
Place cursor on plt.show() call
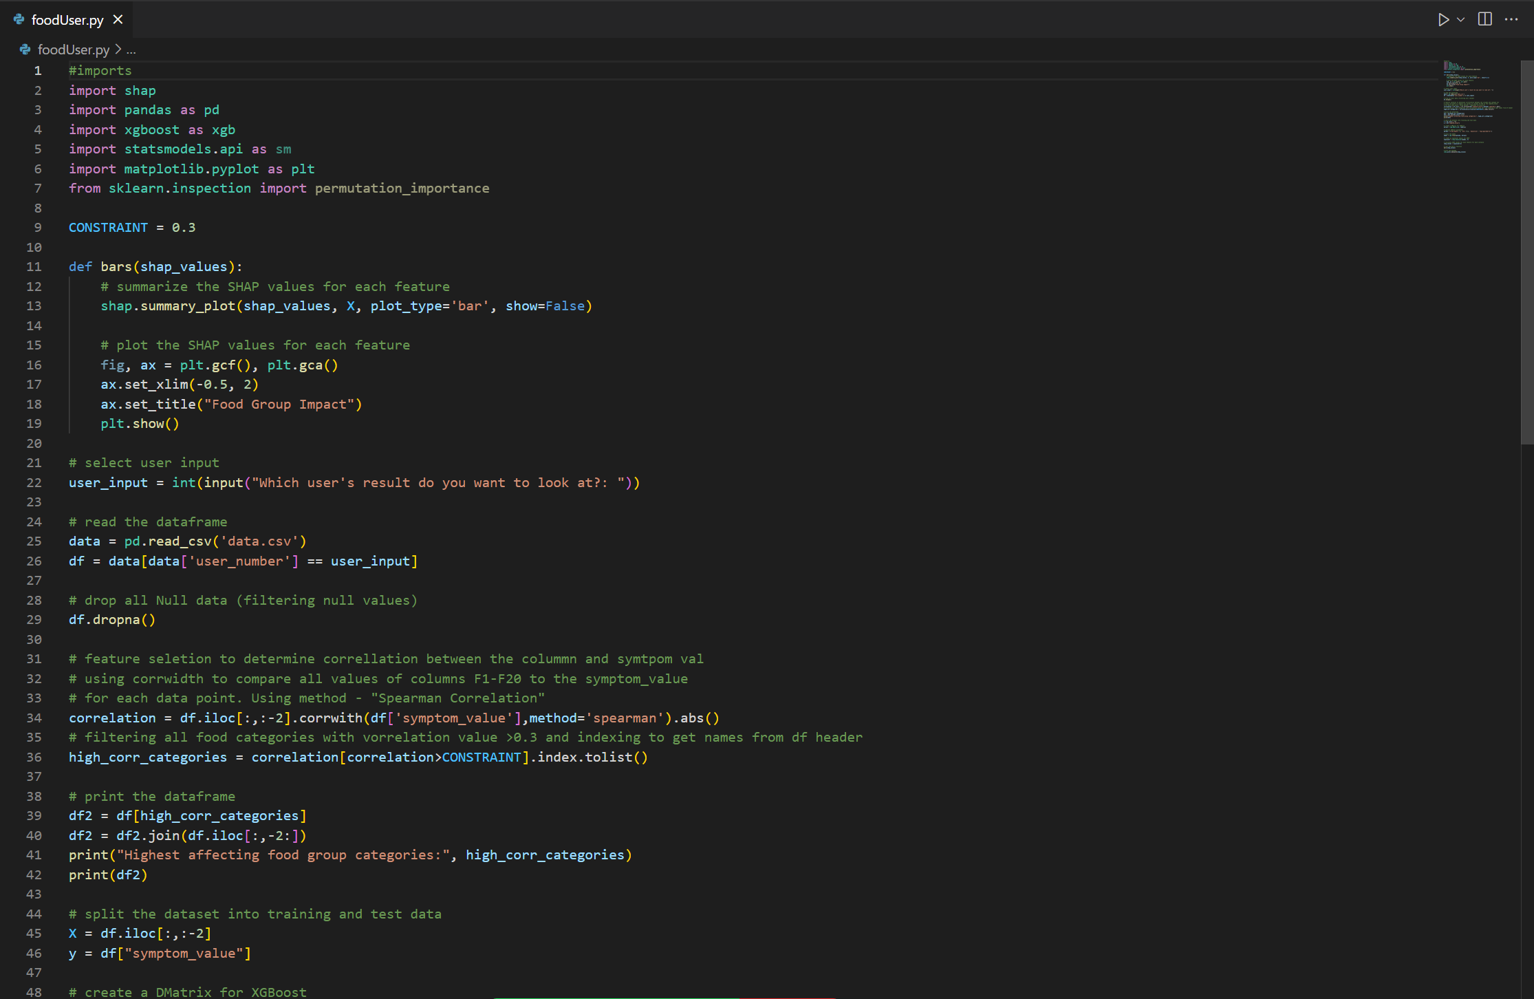(x=140, y=424)
